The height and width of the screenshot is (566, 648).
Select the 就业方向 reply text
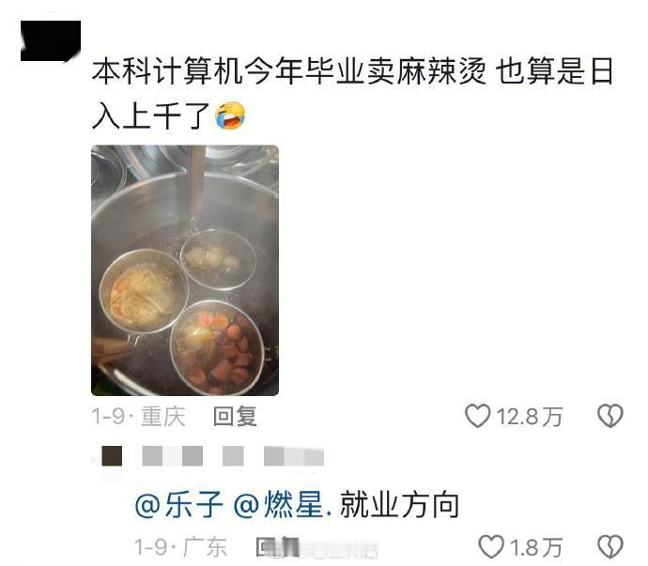(x=399, y=504)
